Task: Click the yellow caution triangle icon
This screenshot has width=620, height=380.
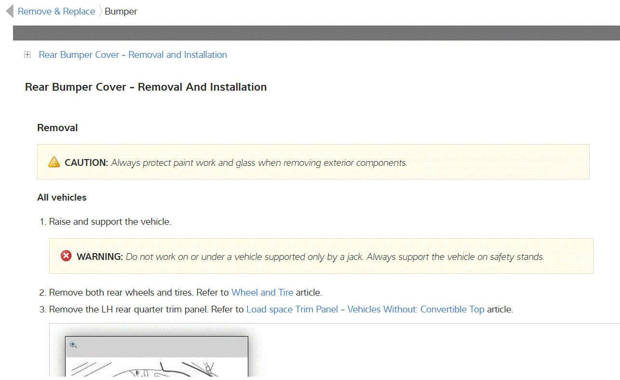Action: (x=54, y=163)
